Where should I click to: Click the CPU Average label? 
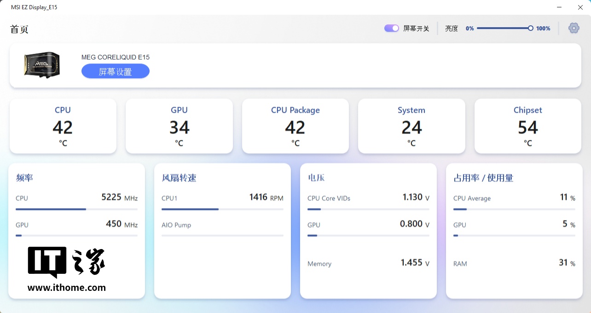pos(472,198)
